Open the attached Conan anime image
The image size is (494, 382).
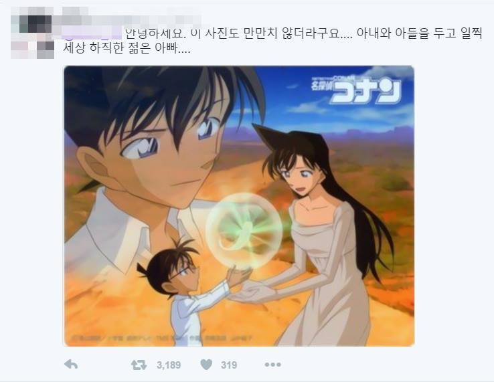[x=239, y=206]
